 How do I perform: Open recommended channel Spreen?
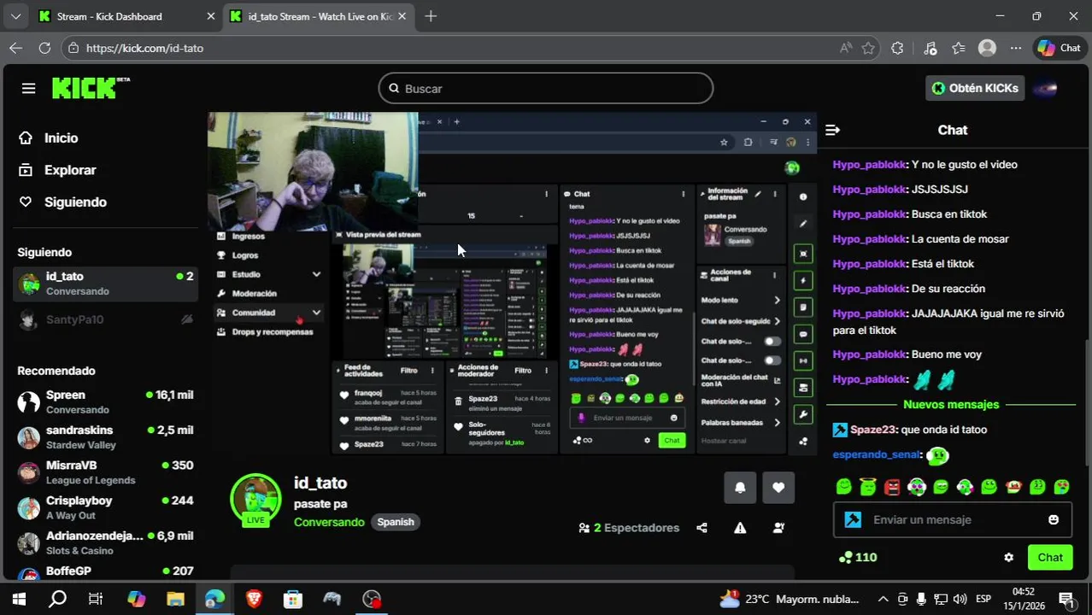(106, 401)
